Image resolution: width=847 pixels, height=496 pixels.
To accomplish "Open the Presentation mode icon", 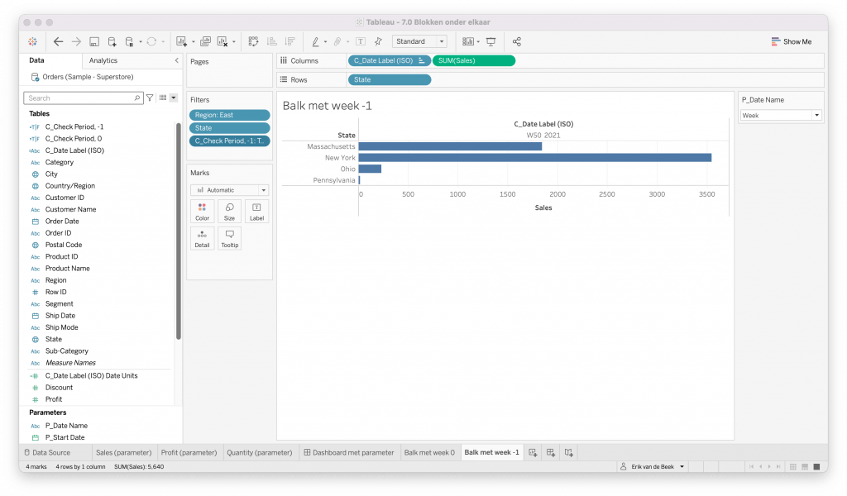I will pos(491,41).
